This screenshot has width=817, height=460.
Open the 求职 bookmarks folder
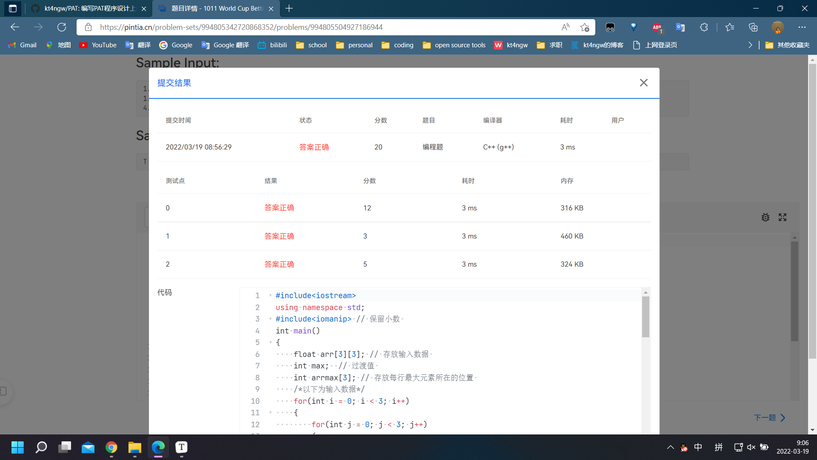point(549,45)
